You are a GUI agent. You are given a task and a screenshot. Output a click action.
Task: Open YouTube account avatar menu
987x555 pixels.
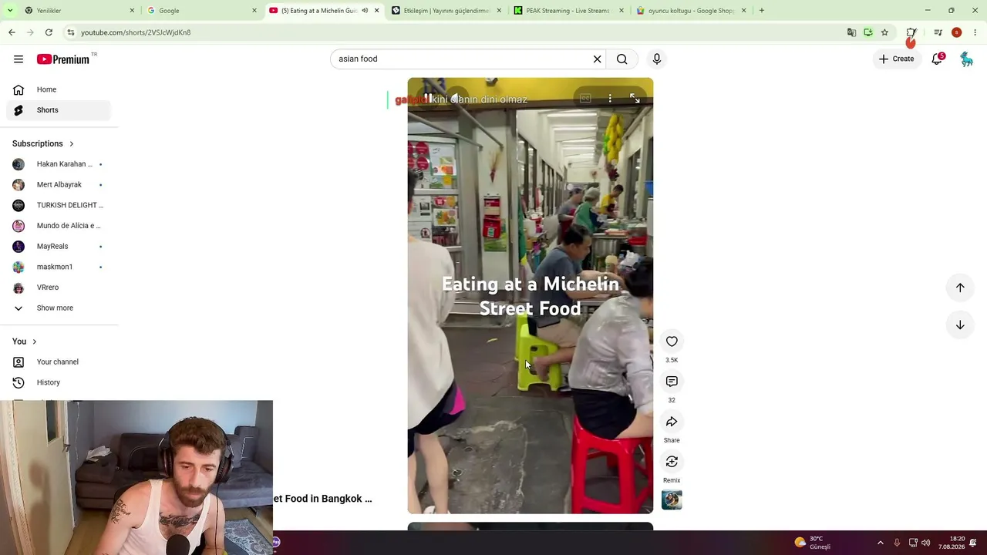point(966,59)
